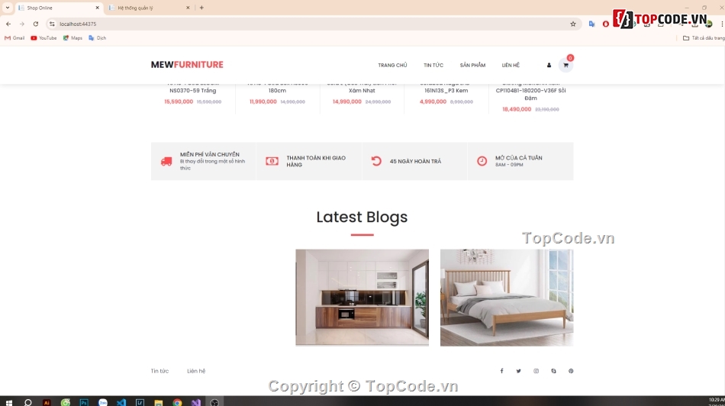The image size is (725, 406).
Task: Open the LIÊN HỆ menu item
Action: [511, 65]
